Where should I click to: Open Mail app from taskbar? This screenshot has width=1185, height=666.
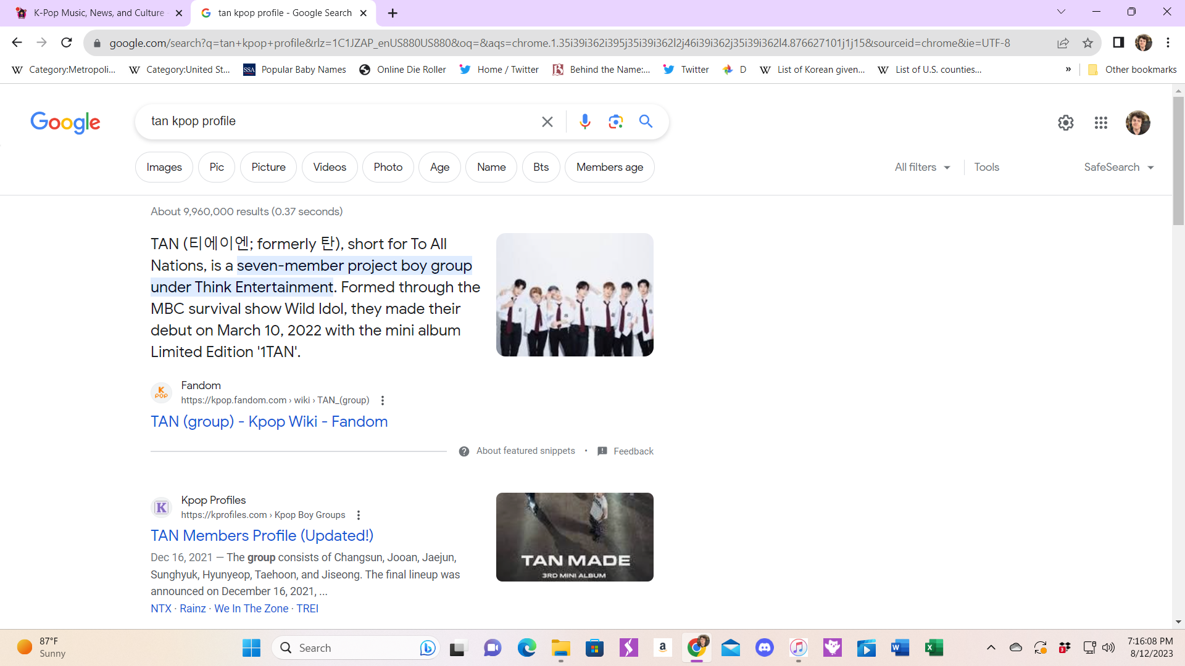pyautogui.click(x=731, y=648)
